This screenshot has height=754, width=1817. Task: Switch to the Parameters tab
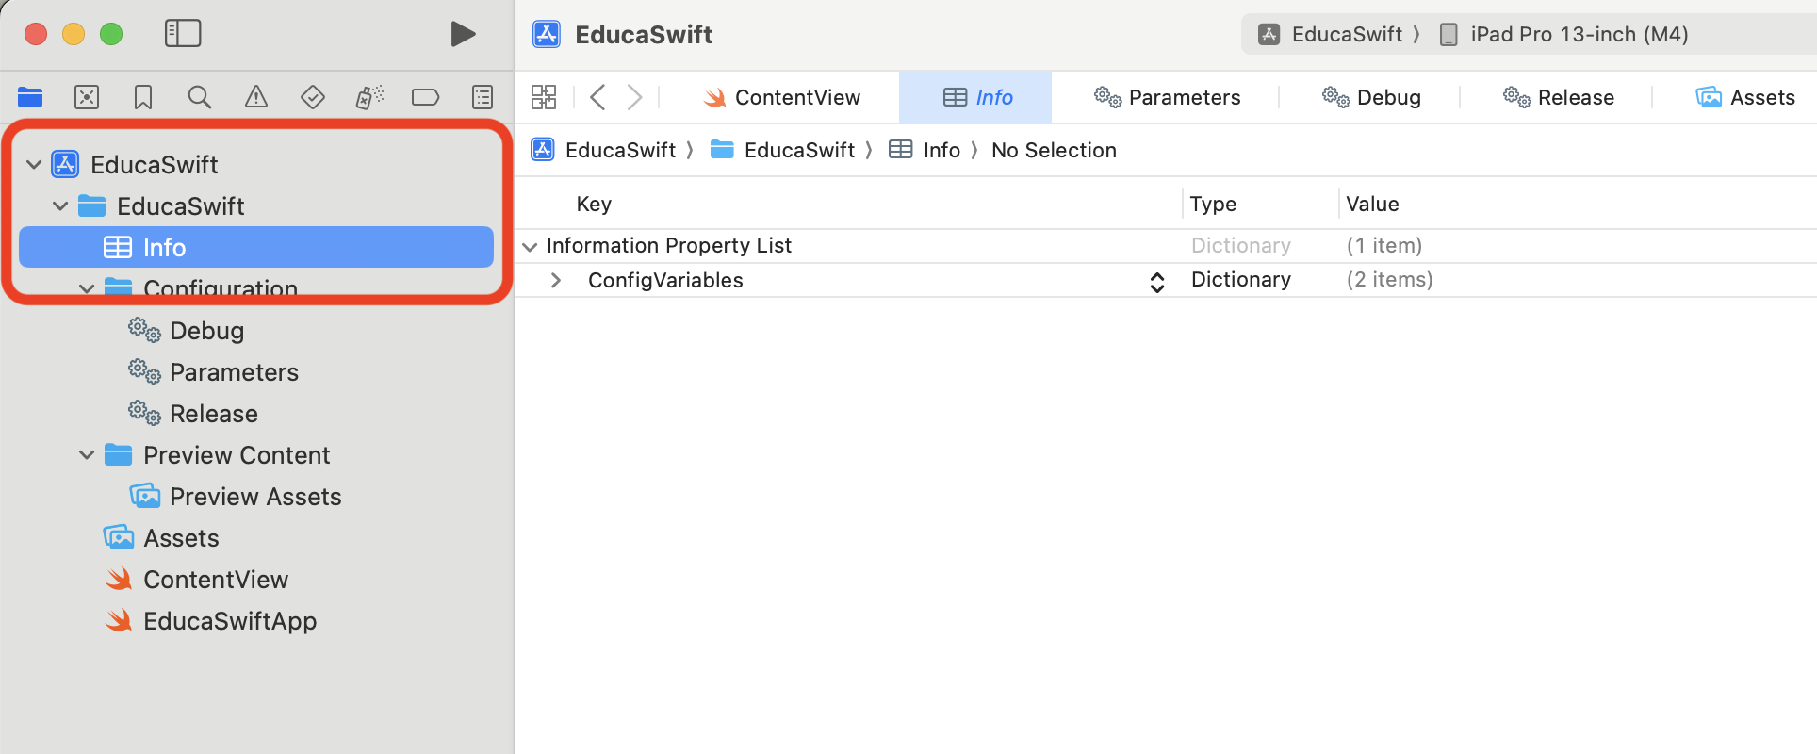tap(1167, 97)
